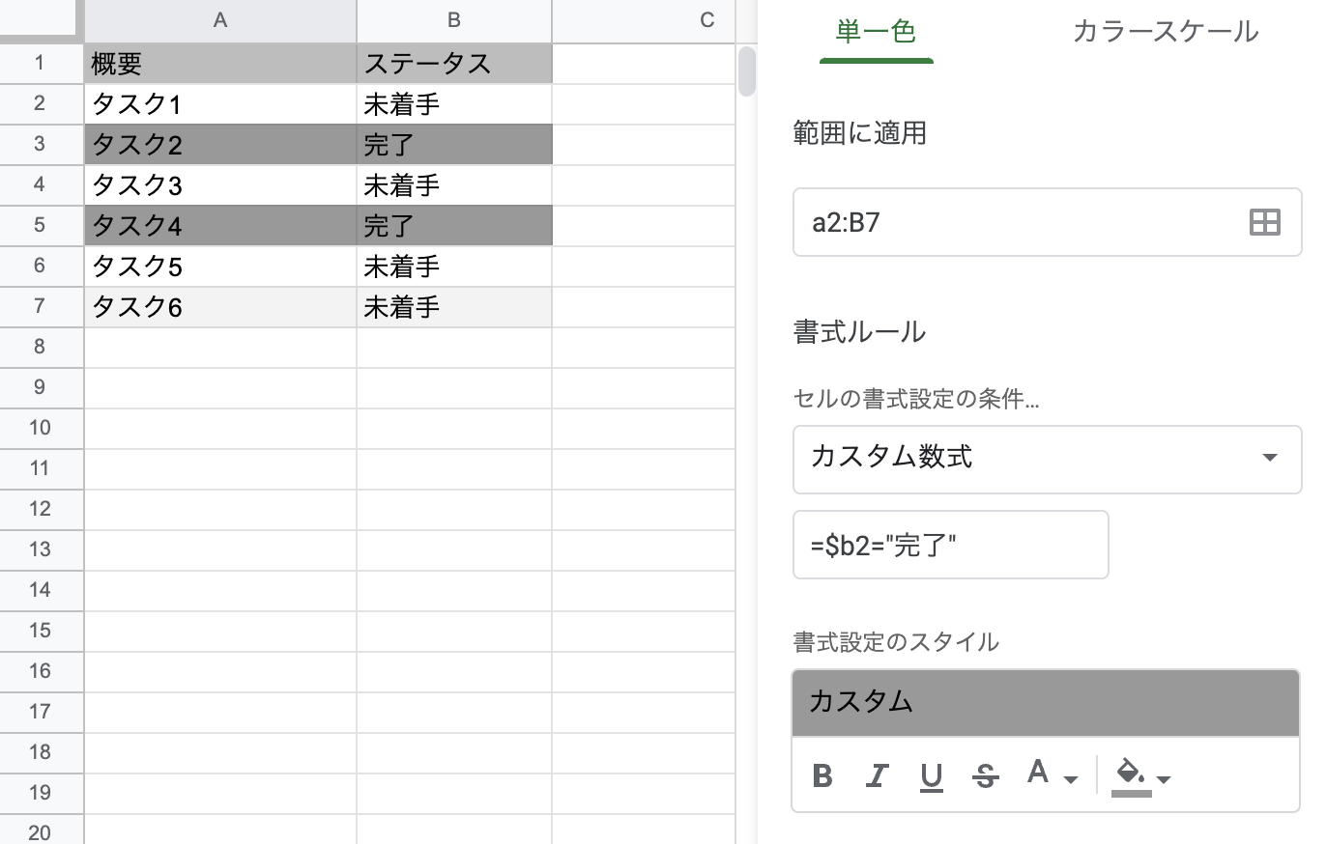Viewport: 1326px width, 844px height.
Task: Click the custom formula input field
Action: (x=950, y=545)
